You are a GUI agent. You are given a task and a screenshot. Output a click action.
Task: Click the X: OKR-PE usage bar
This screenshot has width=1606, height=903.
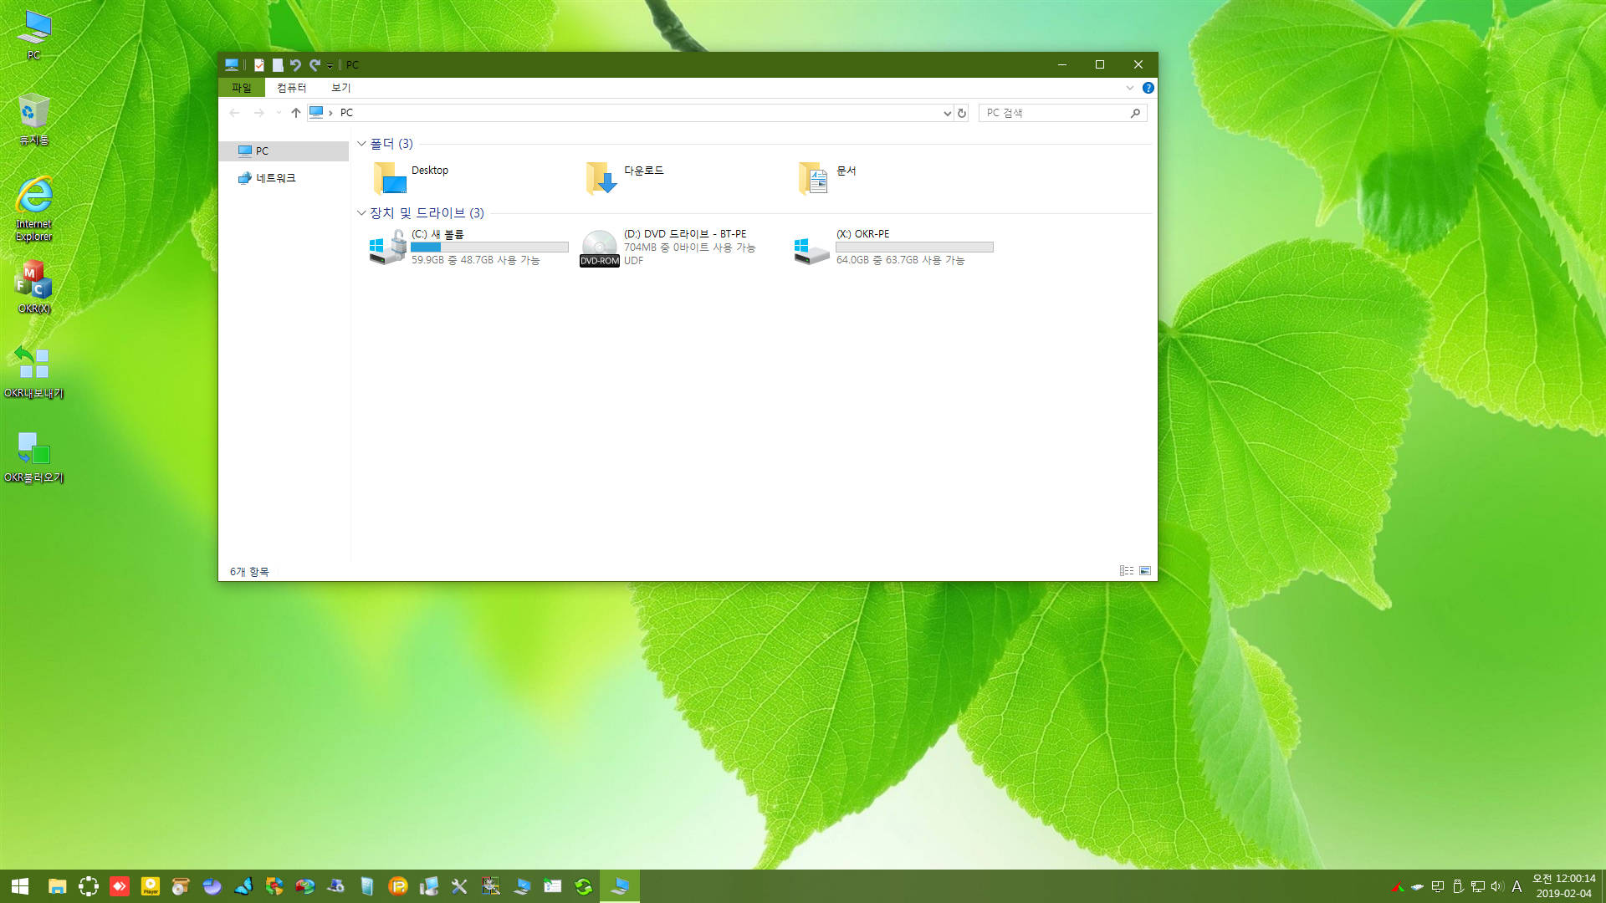[914, 247]
